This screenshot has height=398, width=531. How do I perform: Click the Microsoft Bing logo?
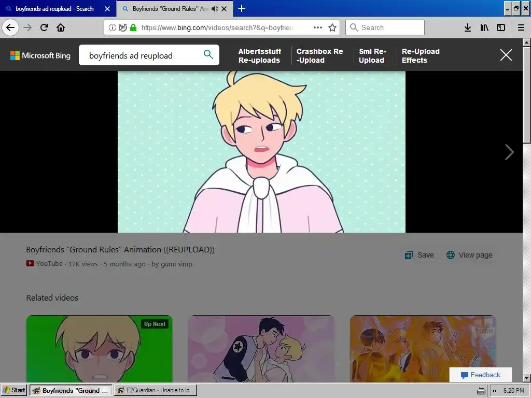point(40,55)
